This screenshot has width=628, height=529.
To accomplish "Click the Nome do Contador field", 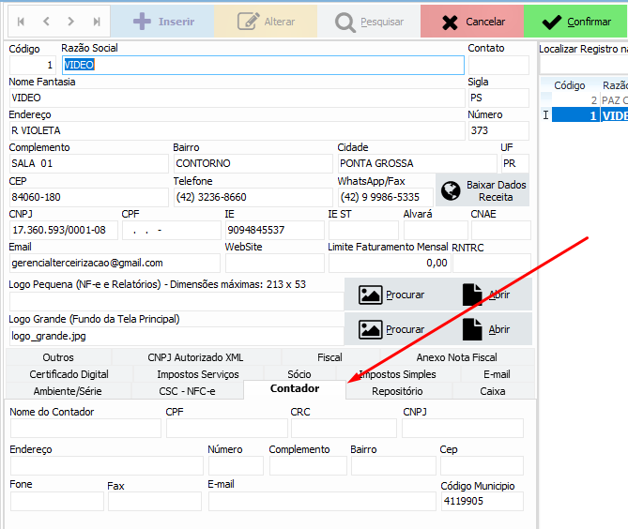I will coord(84,429).
